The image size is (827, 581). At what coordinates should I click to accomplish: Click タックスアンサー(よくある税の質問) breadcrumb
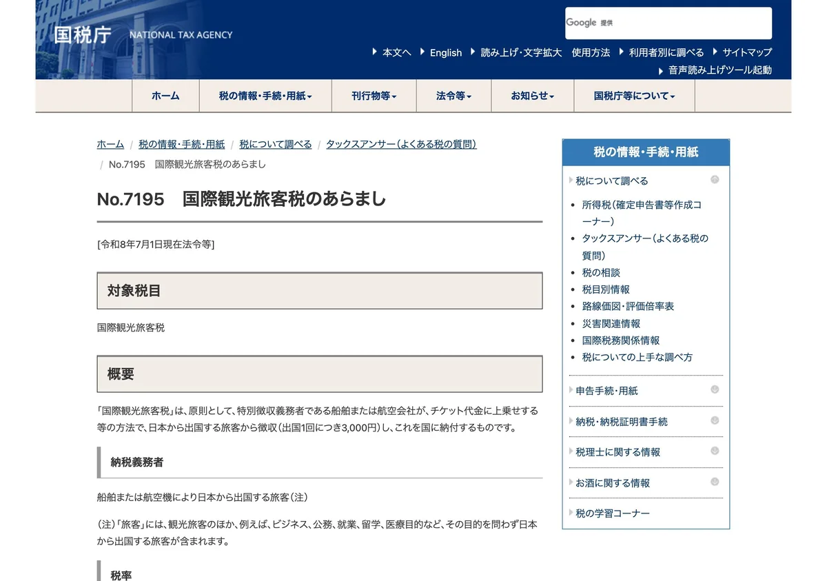401,144
